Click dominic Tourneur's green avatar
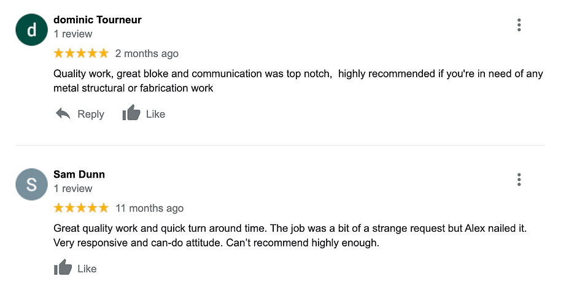577x282 pixels. click(32, 30)
